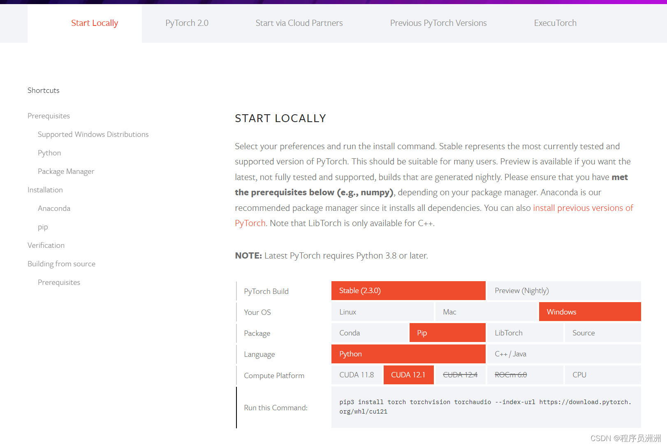Click the Package row label

[257, 333]
